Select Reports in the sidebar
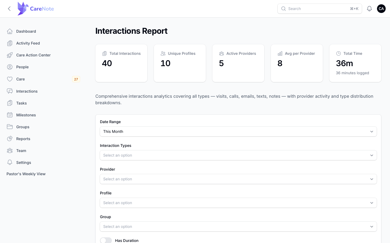The width and height of the screenshot is (390, 243). 43,139
